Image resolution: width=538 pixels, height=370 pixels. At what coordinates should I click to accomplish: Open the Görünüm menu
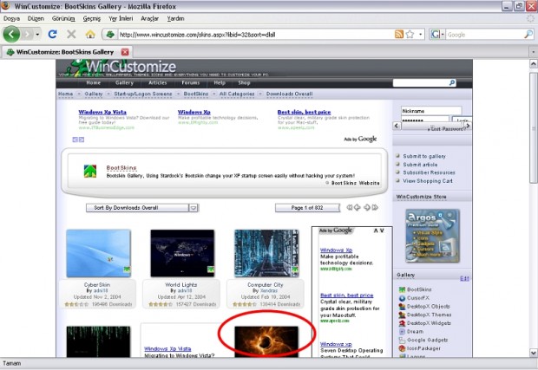[x=63, y=18]
